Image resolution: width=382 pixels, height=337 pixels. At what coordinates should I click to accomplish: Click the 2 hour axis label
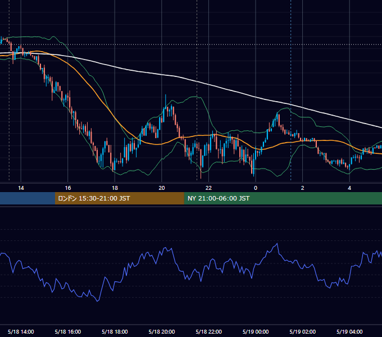[x=303, y=188]
